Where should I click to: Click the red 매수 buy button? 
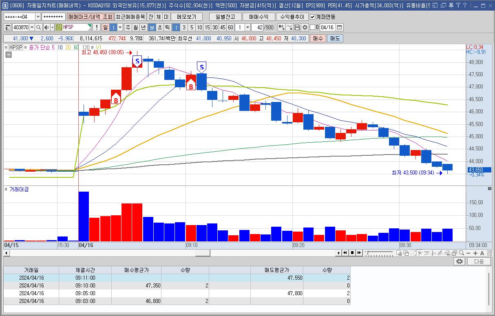pos(318,38)
